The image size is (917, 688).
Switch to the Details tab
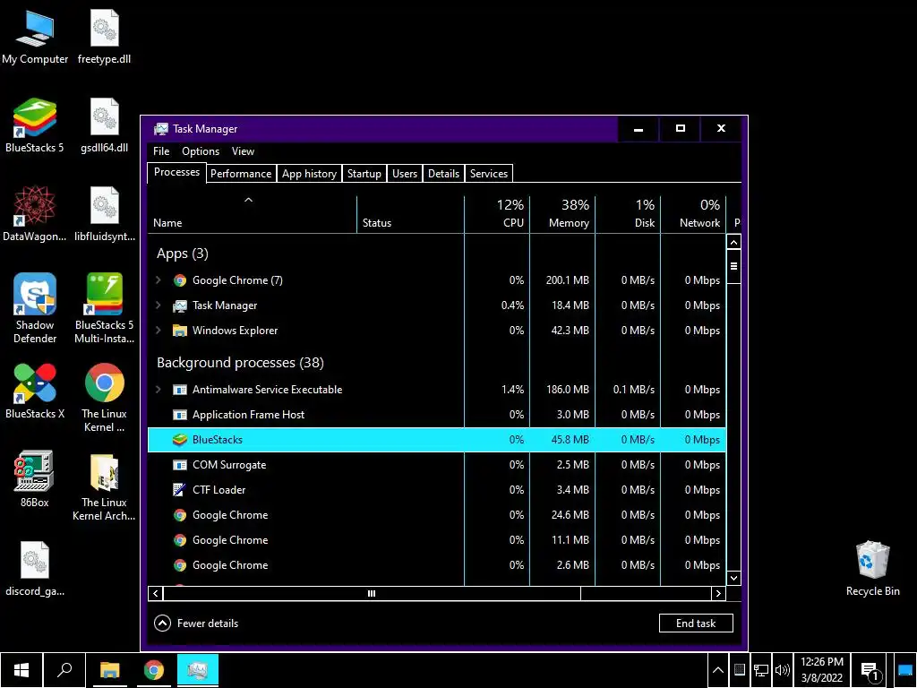[x=444, y=174]
